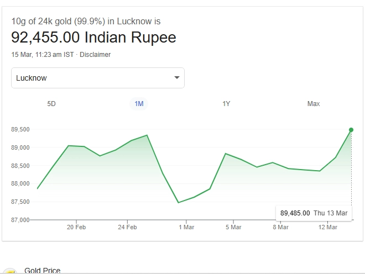This screenshot has height=274, width=365.
Task: Click the 89,500 y-axis label
Action: (20, 130)
